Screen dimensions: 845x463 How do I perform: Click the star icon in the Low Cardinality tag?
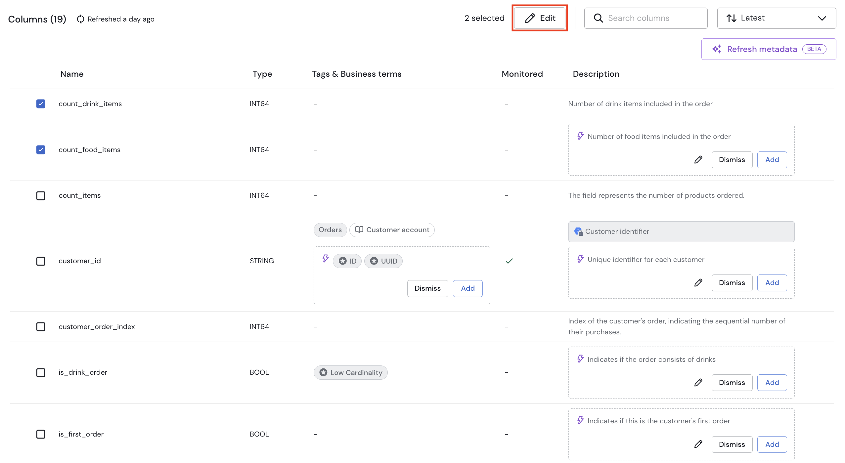click(323, 372)
